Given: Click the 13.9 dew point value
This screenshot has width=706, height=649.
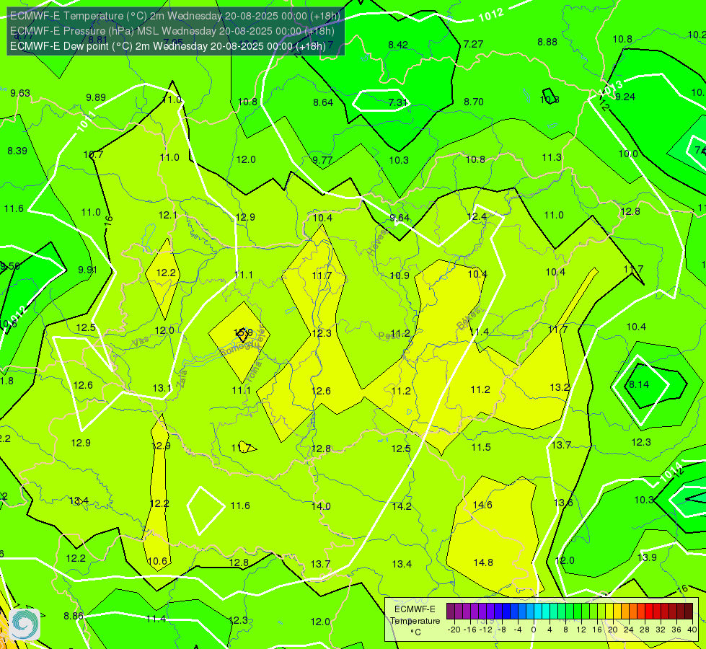Looking at the screenshot, I should click(647, 557).
